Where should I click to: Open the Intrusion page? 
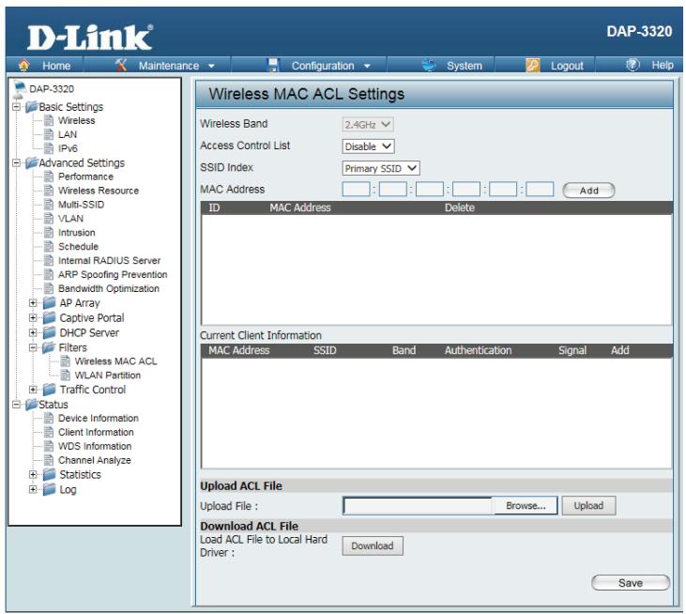coord(77,233)
